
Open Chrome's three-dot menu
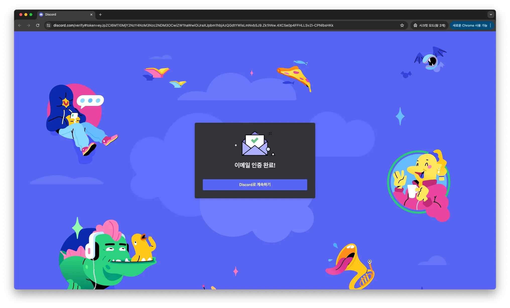tap(490, 25)
